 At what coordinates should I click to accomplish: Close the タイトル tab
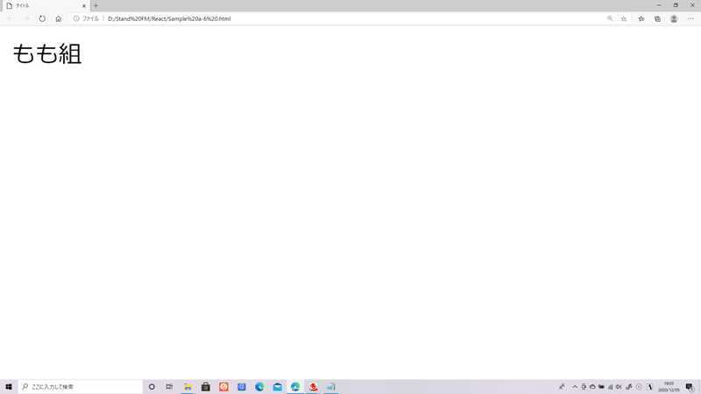84,6
